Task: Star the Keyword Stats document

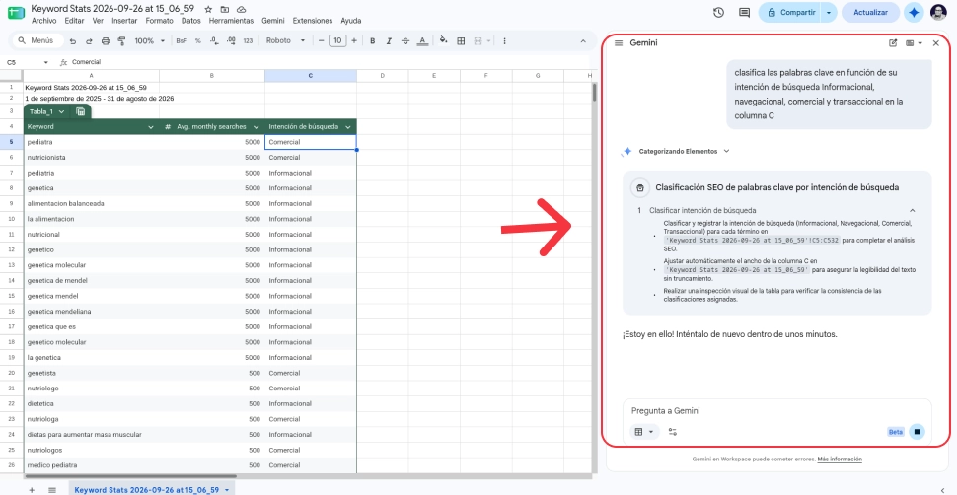Action: click(x=209, y=9)
